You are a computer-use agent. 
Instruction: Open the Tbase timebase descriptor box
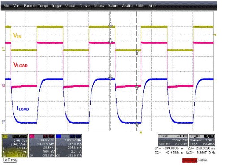click(x=173, y=140)
